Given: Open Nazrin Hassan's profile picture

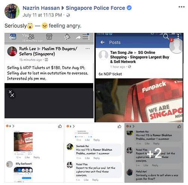Looking at the screenshot, I should click(x=12, y=11).
